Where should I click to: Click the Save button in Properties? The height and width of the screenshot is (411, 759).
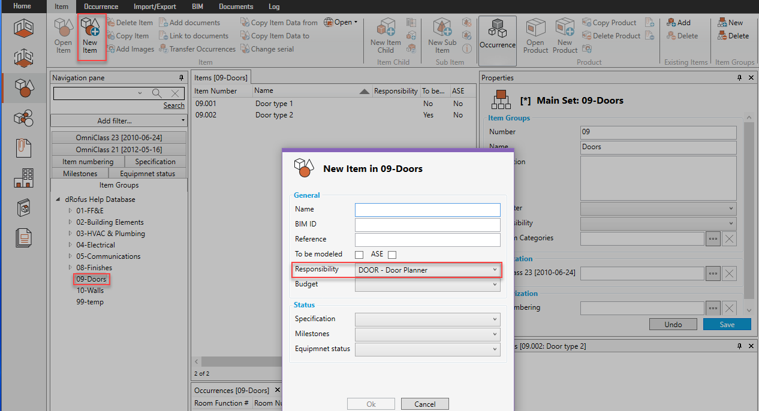tap(727, 324)
